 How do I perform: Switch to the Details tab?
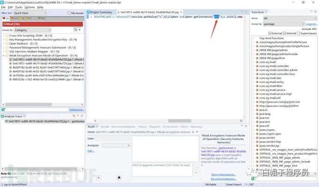click(x=104, y=127)
